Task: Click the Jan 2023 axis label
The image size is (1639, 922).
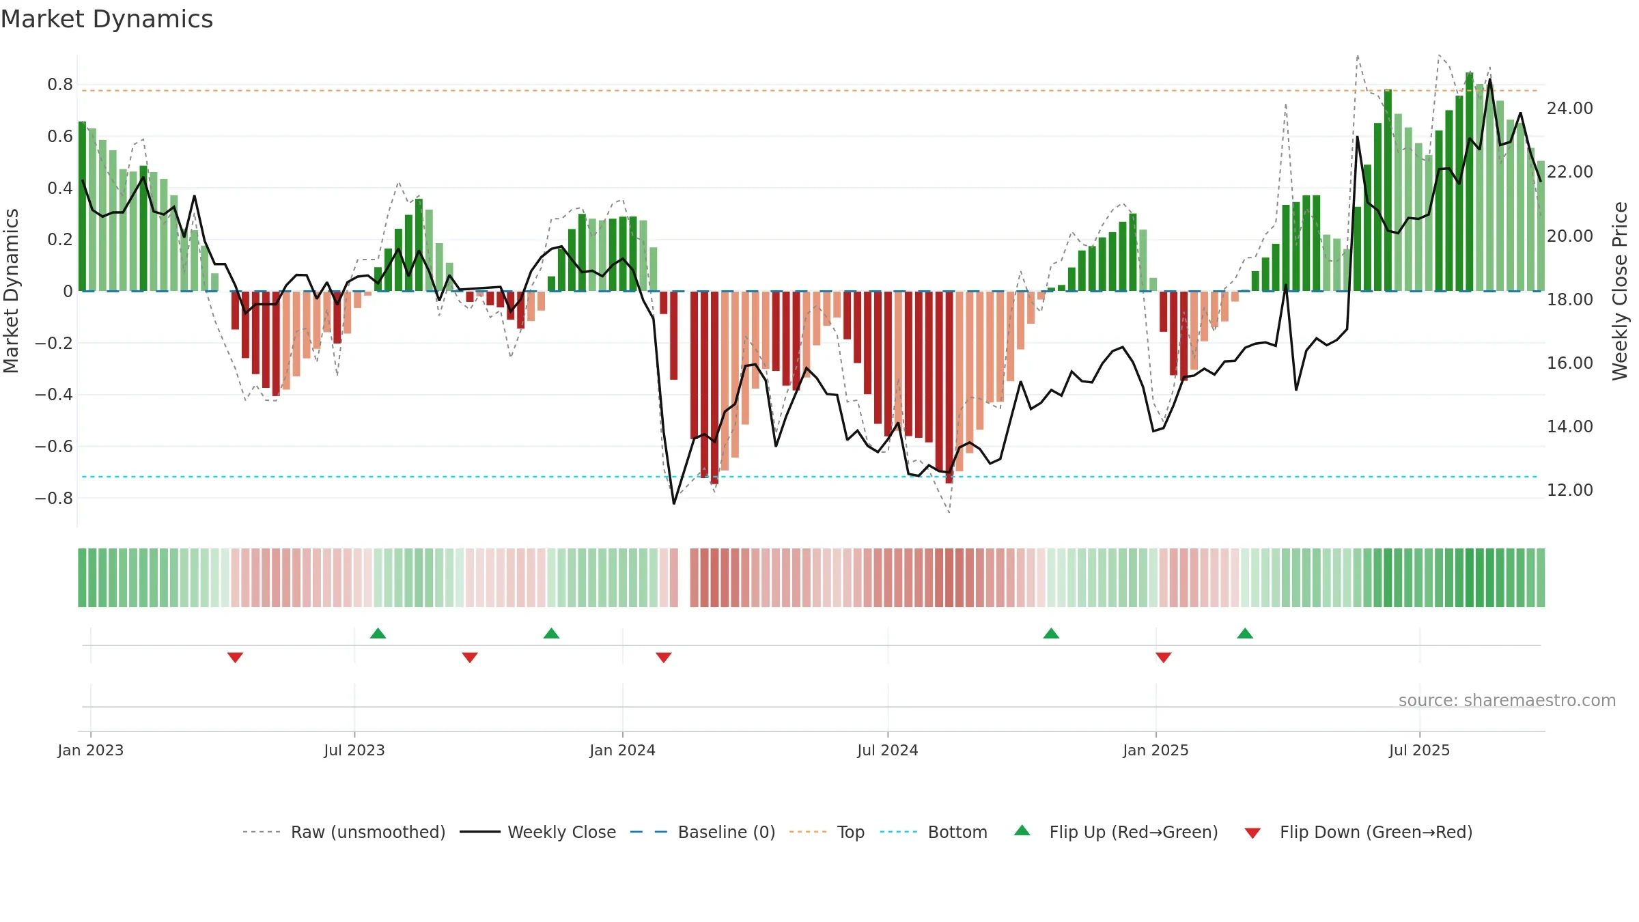Action: pyautogui.click(x=91, y=750)
